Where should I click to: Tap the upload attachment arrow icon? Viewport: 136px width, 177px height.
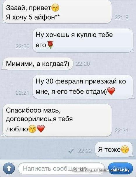point(9,169)
